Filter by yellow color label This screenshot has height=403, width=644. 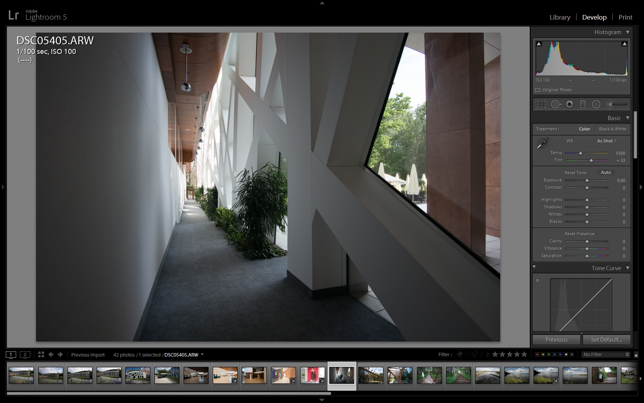pyautogui.click(x=543, y=355)
